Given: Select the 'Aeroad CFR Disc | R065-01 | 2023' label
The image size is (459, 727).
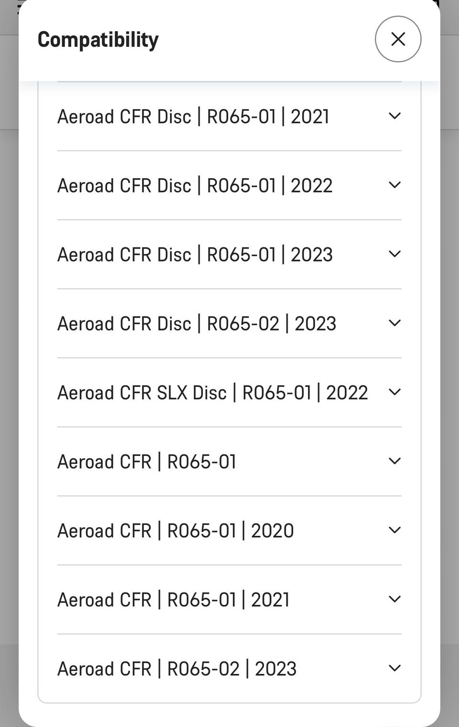Looking at the screenshot, I should [x=195, y=254].
